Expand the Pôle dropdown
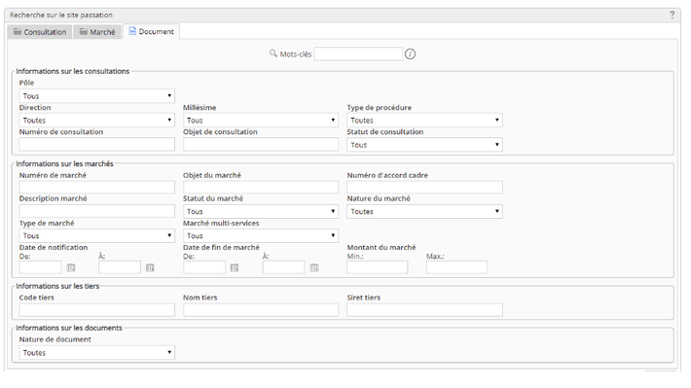Image resolution: width=691 pixels, height=388 pixels. click(97, 96)
